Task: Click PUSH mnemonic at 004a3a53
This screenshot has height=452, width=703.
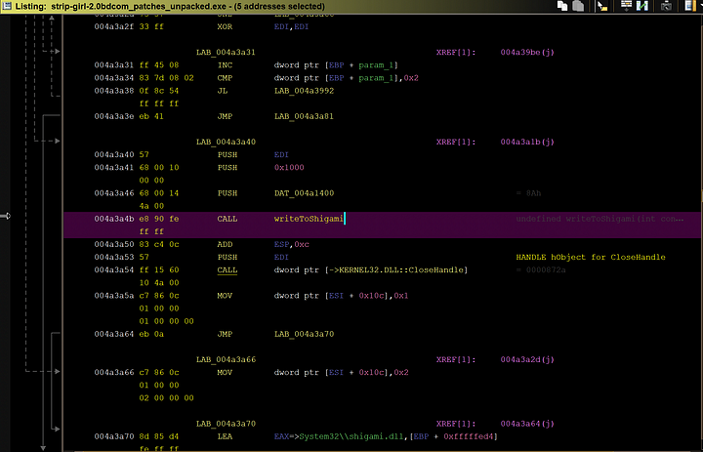Action: click(227, 258)
